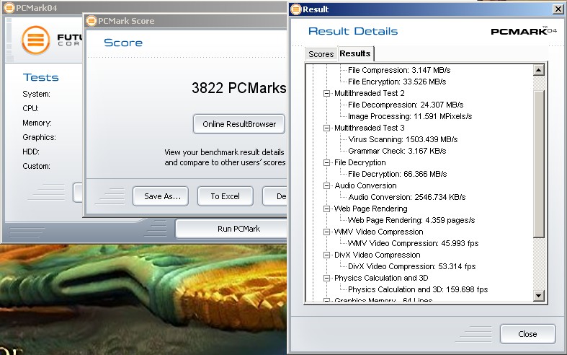Click the Result window title bar icon

pyautogui.click(x=296, y=9)
